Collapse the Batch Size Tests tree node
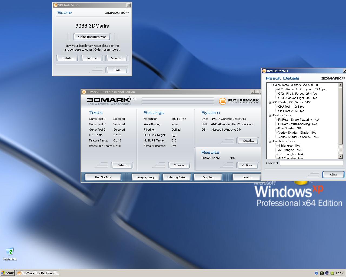The image size is (346, 277). pyautogui.click(x=270, y=141)
